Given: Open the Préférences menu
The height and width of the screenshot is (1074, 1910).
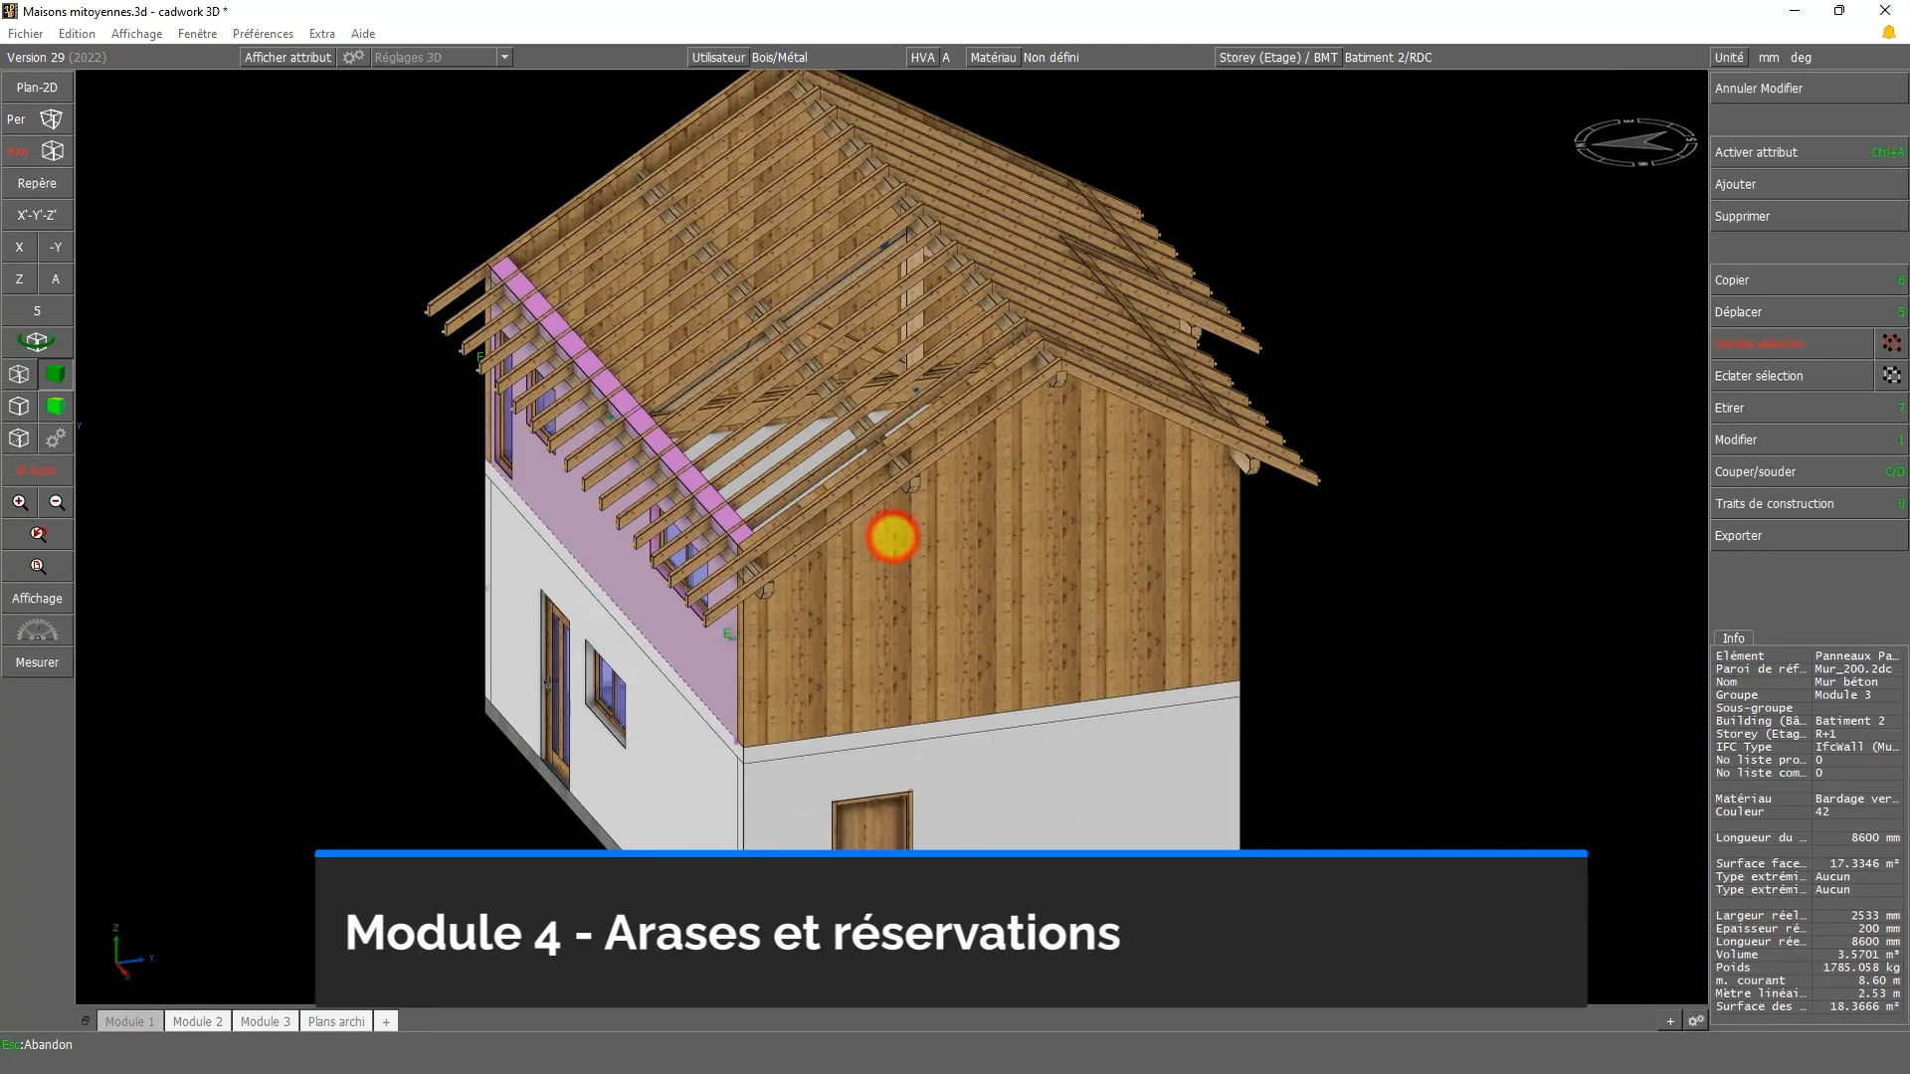Looking at the screenshot, I should pyautogui.click(x=263, y=33).
